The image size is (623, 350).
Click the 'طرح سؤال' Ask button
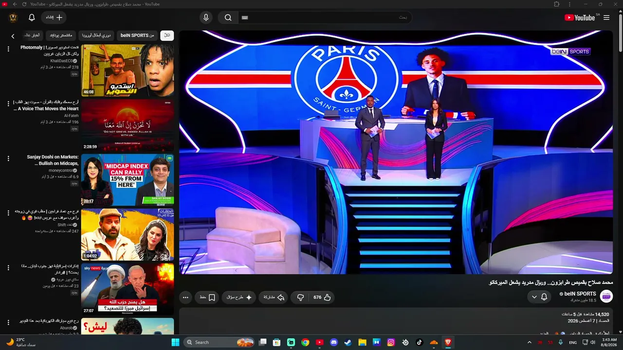(239, 297)
